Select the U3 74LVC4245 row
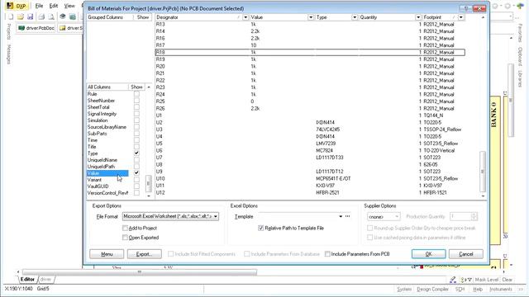The image size is (529, 297). [x=310, y=130]
